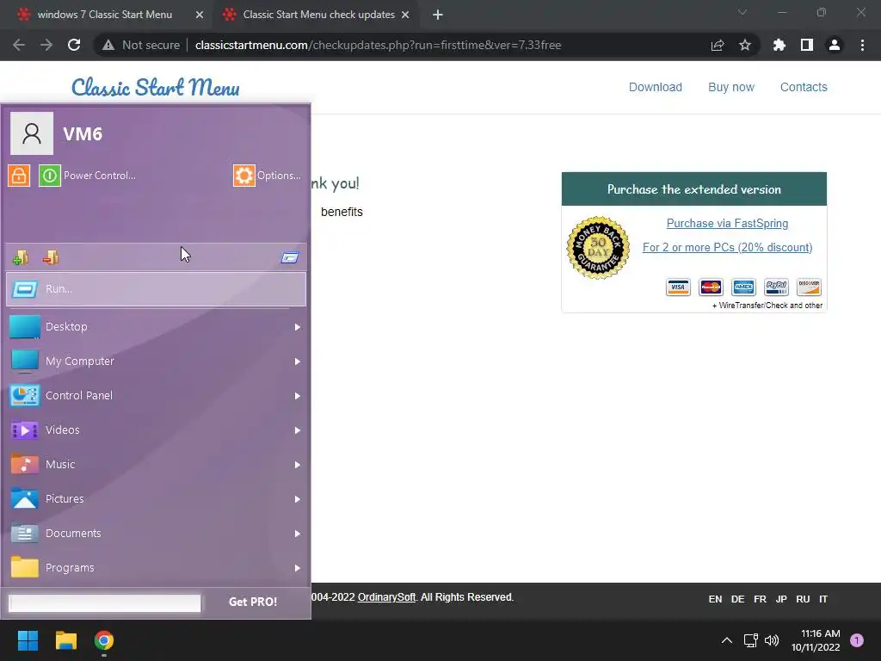The height and width of the screenshot is (661, 881).
Task: Click the add item icon with green plus
Action: (x=21, y=257)
